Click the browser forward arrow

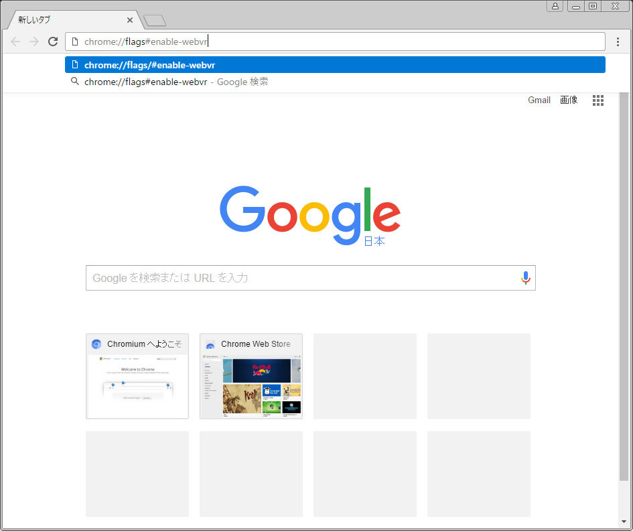34,42
